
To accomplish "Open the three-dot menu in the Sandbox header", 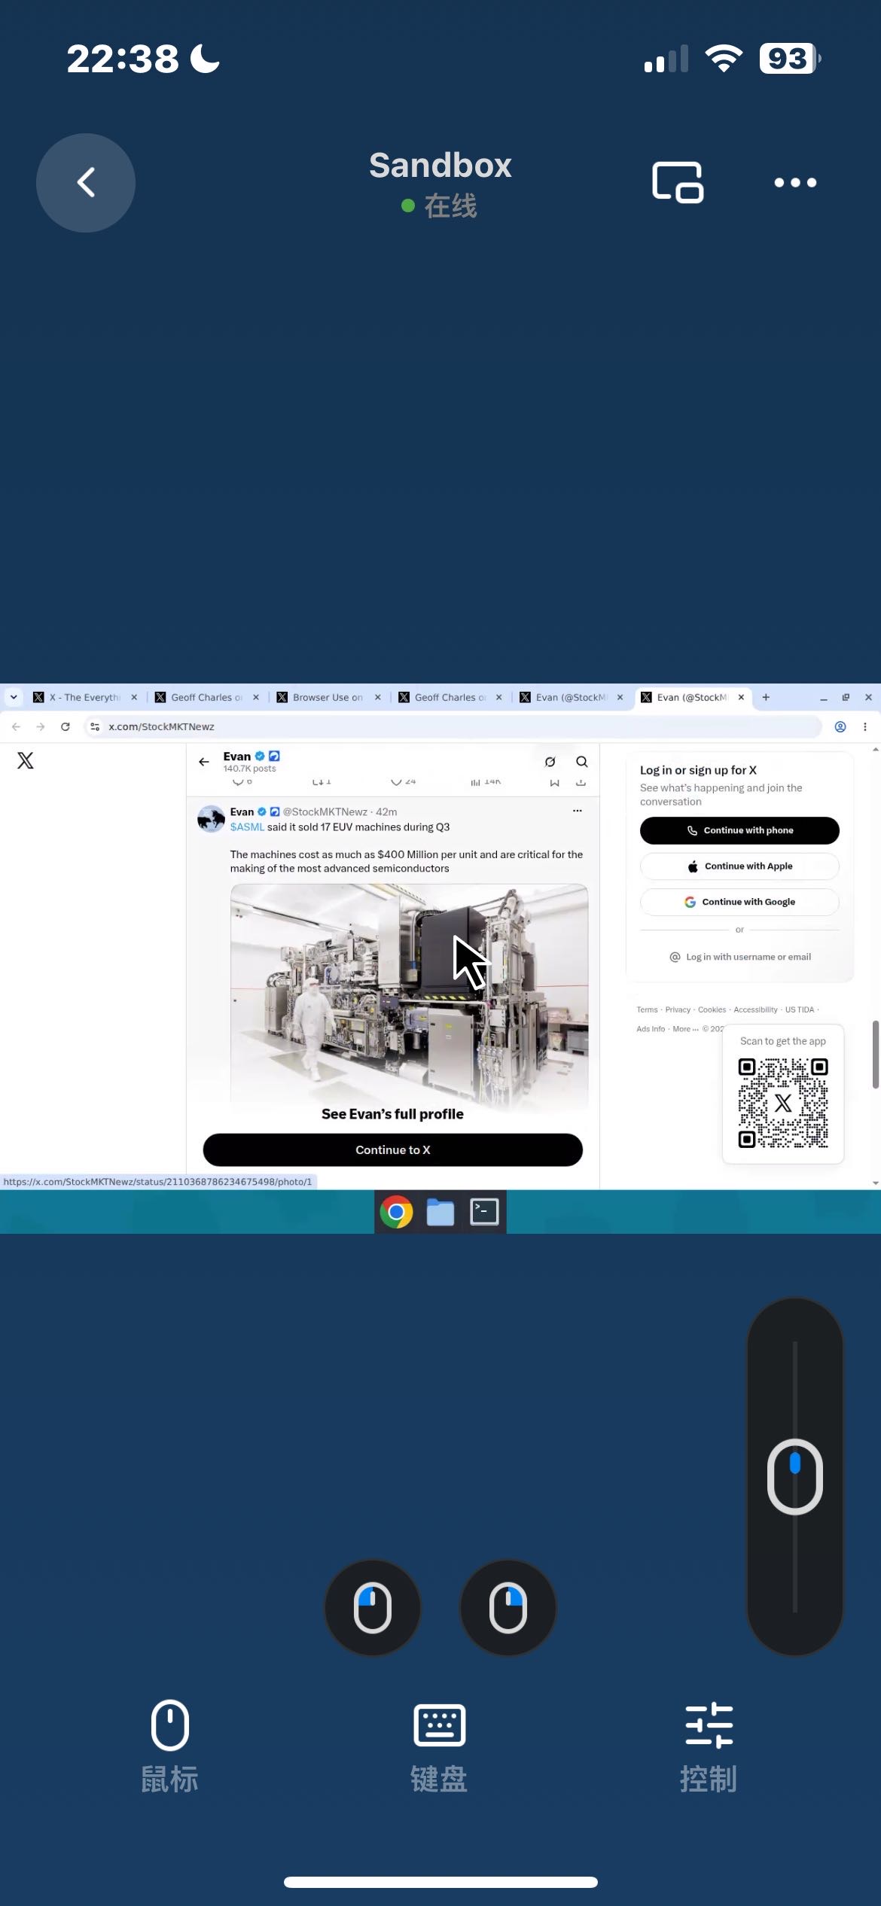I will (795, 182).
